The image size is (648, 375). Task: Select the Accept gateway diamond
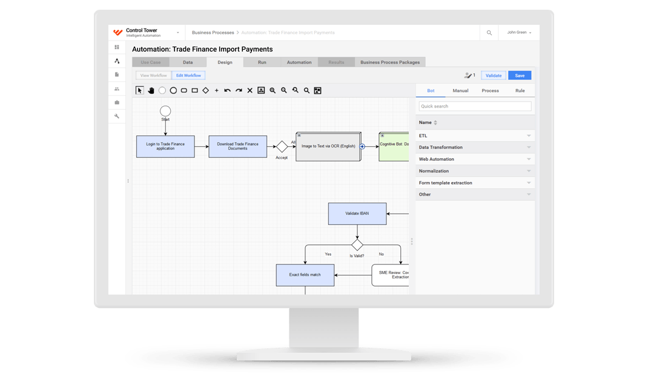[282, 146]
